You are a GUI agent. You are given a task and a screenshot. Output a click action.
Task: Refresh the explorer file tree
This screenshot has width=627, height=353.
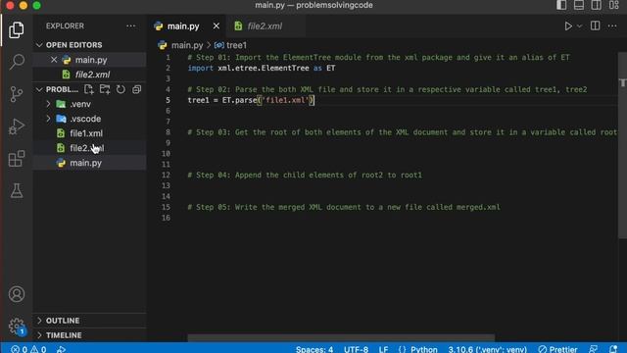coord(121,89)
